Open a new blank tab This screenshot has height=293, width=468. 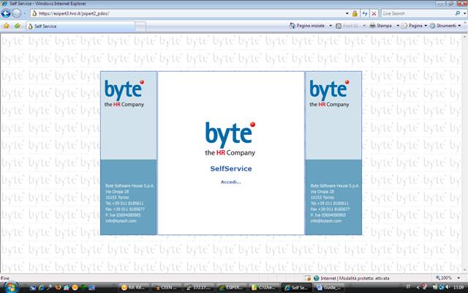click(140, 26)
